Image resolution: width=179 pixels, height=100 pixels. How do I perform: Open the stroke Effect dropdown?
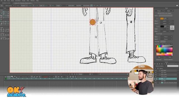165,31
